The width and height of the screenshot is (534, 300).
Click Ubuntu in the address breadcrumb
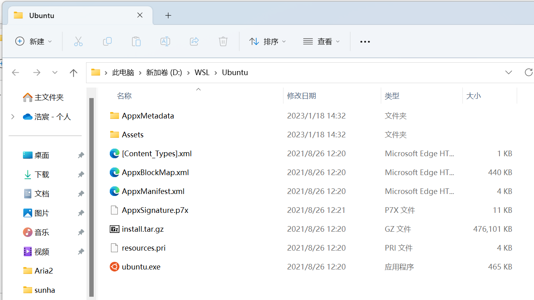pyautogui.click(x=235, y=73)
